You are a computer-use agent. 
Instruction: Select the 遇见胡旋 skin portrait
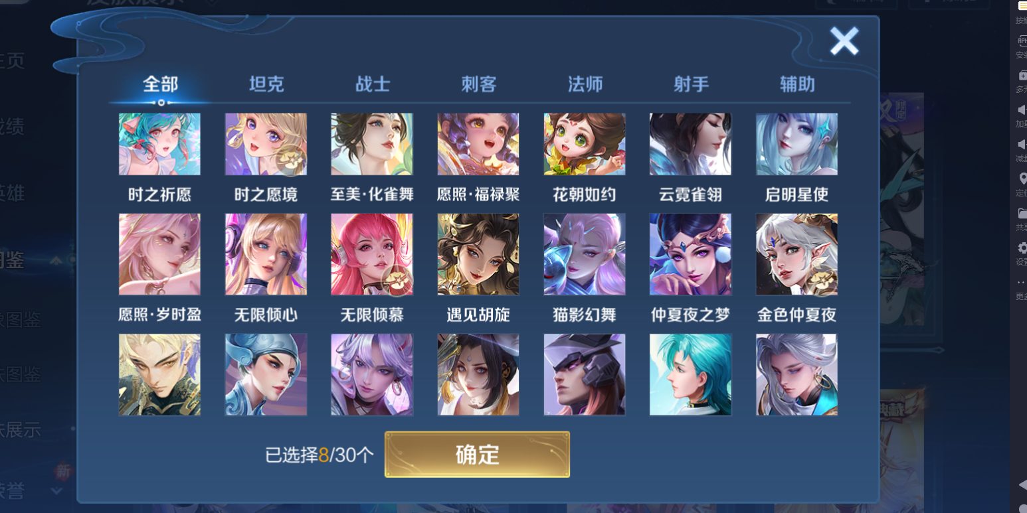[478, 254]
